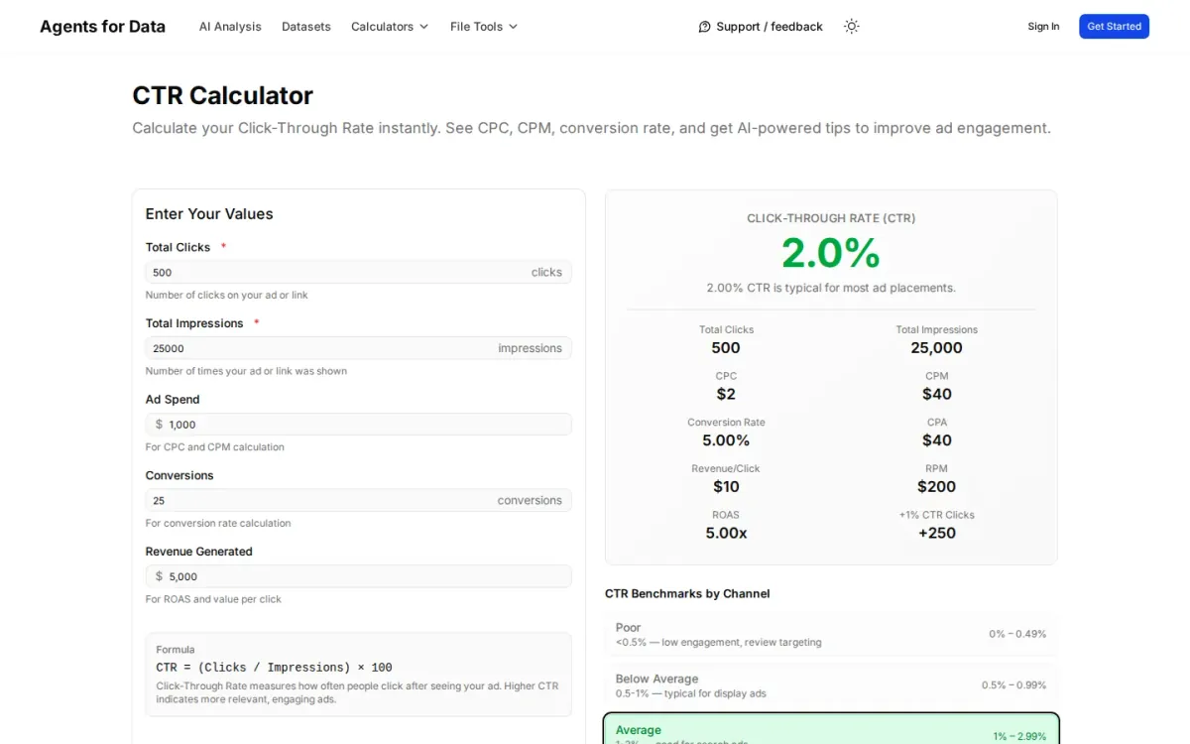Click the 0% – 0.49% range text

[1017, 634]
